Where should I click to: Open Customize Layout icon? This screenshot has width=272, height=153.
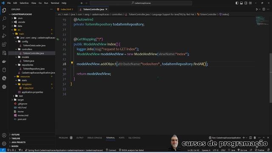(250, 3)
